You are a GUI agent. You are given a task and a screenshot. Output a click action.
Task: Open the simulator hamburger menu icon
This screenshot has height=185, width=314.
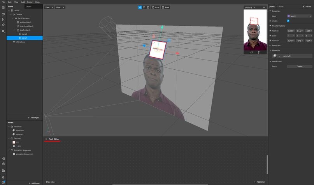coord(264,7)
